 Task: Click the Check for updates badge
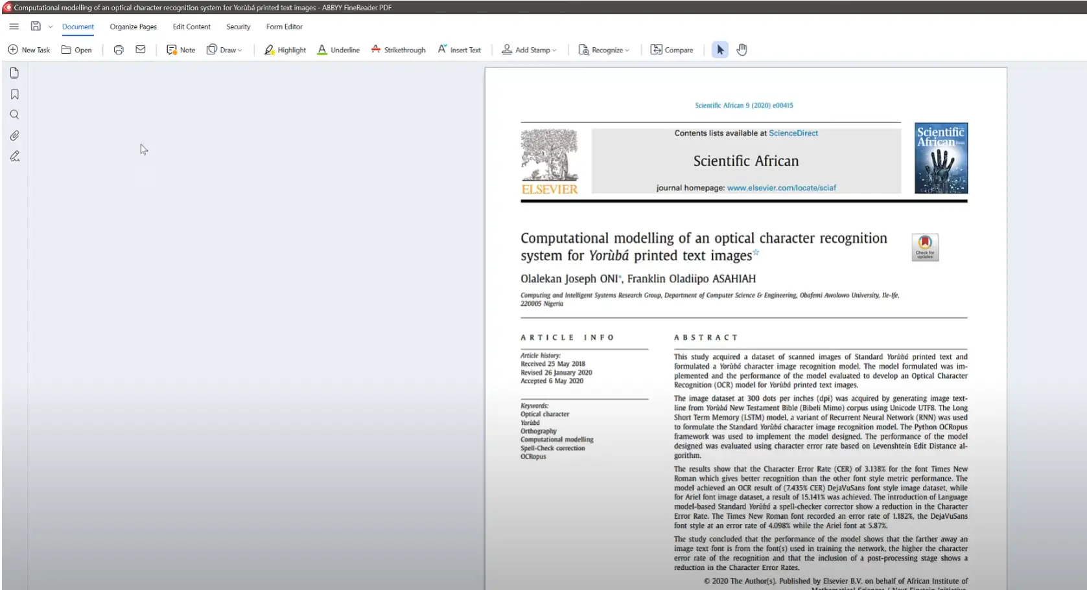924,247
